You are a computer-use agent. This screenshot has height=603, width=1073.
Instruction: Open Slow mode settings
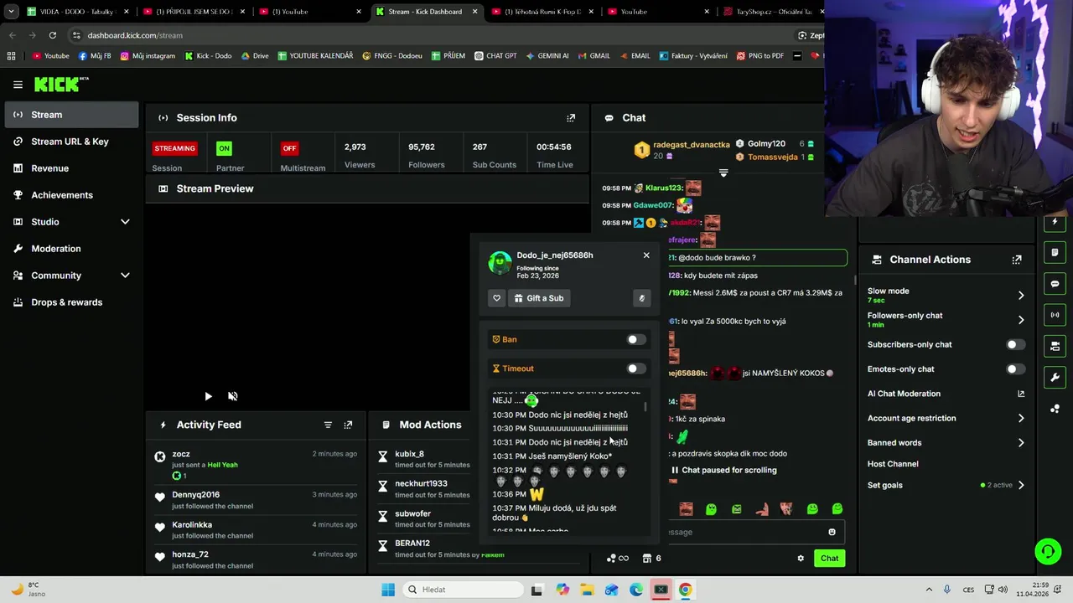coord(946,295)
